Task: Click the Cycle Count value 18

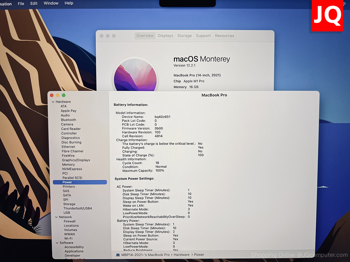Action: pyautogui.click(x=157, y=163)
